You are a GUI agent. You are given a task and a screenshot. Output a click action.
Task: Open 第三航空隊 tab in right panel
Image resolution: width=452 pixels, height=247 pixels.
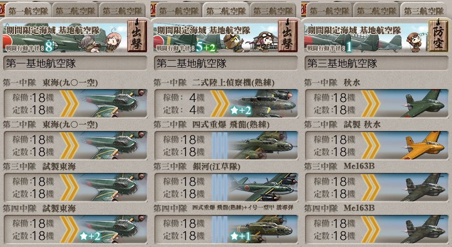424,11
